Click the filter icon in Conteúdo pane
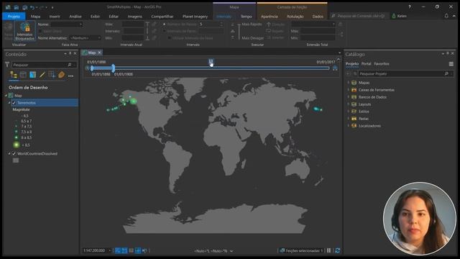This screenshot has height=259, width=460. pyautogui.click(x=7, y=65)
